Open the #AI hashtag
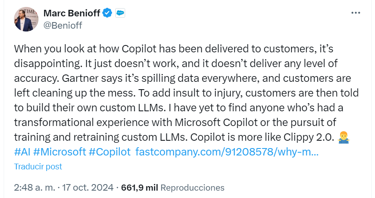The image size is (375, 198). coord(22,151)
